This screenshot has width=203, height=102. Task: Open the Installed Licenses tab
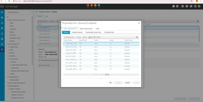(77, 32)
